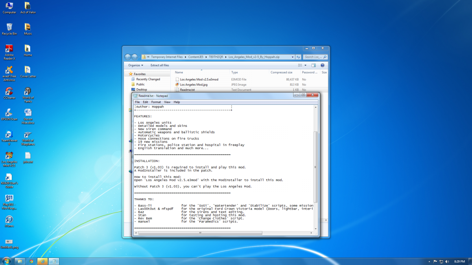
Task: Open the Notepad Edit menu
Action: (146, 102)
